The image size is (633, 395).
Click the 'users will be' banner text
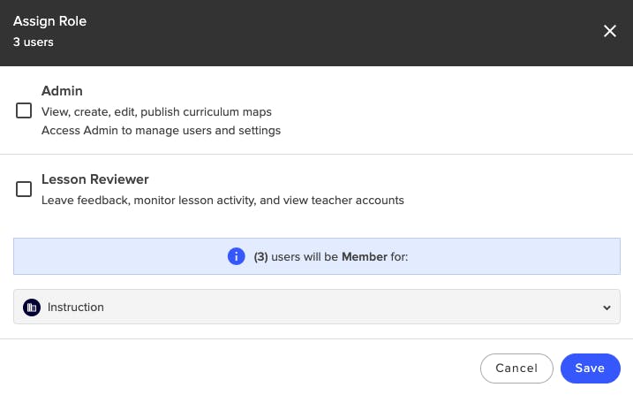pos(305,257)
